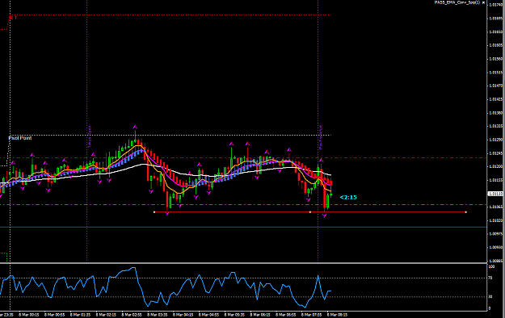Click the 1.01425 price axis label

[496, 99]
